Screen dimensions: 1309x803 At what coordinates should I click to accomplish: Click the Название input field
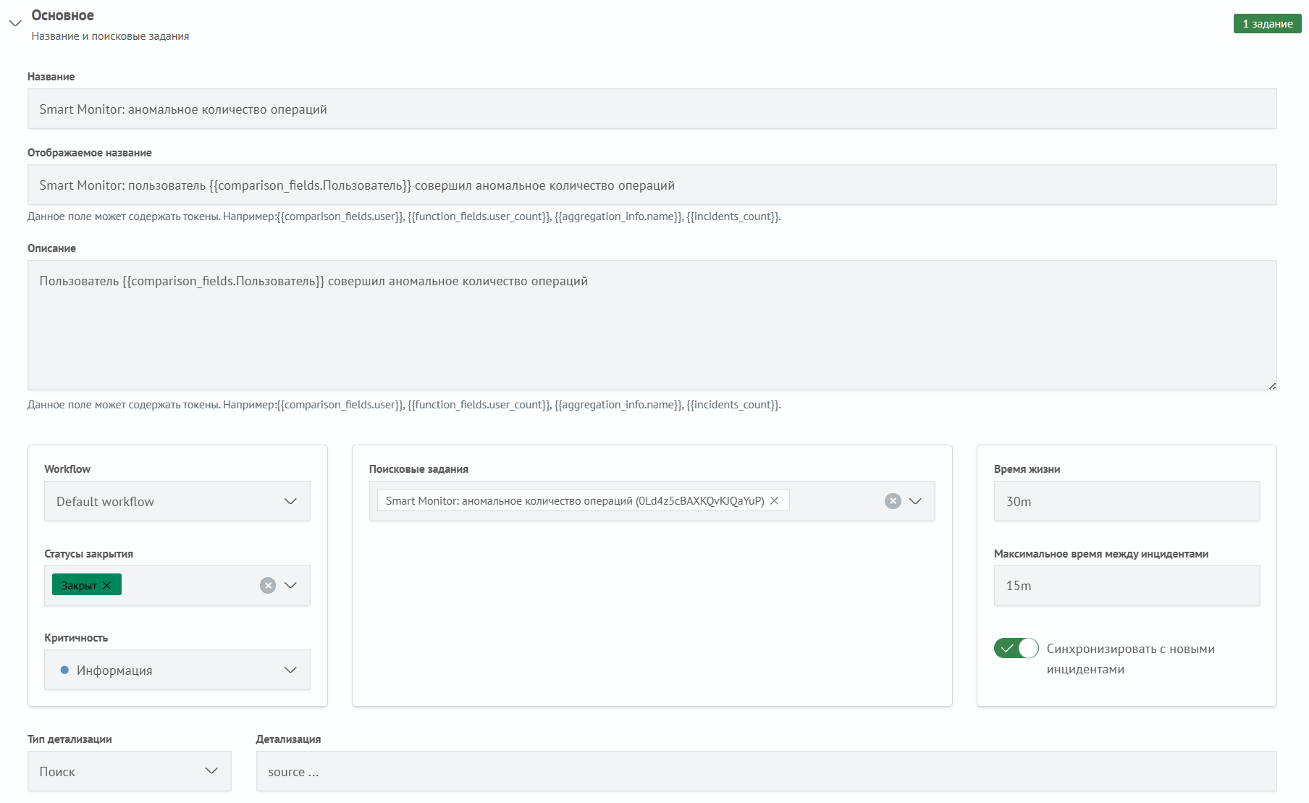[652, 109]
